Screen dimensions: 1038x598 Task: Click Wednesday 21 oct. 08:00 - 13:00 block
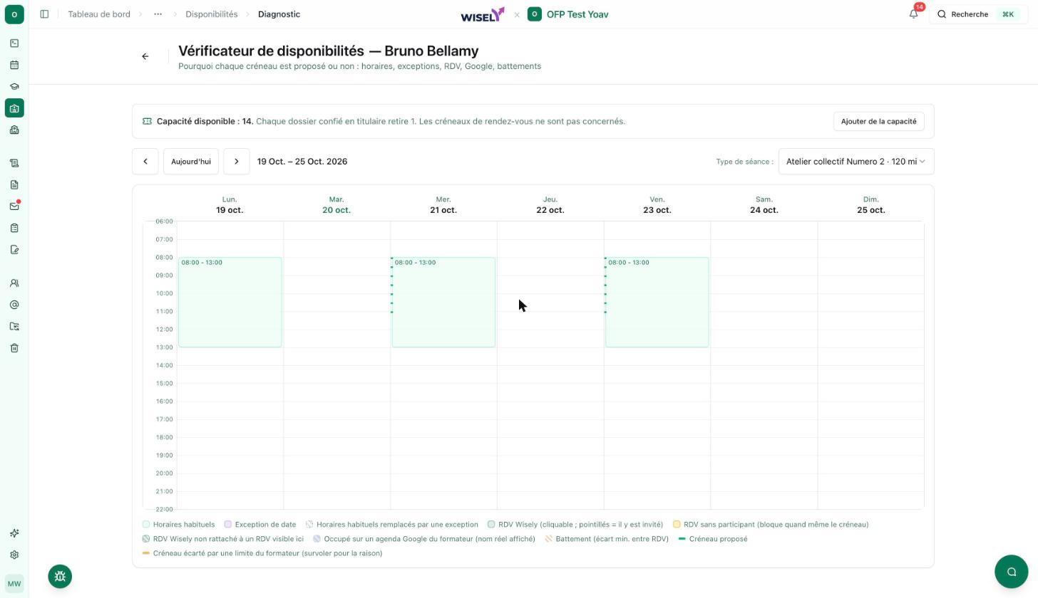[x=443, y=303]
